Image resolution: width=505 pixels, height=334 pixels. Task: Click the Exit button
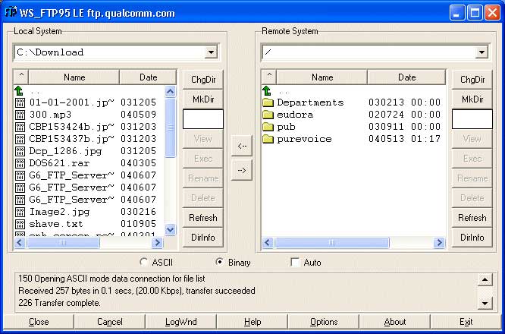(x=466, y=322)
